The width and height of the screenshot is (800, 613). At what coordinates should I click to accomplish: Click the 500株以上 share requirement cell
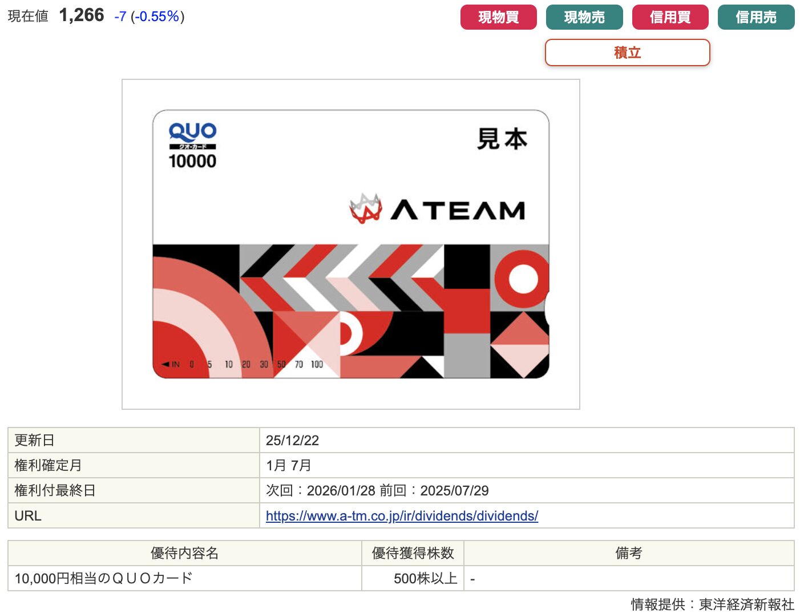coord(425,578)
